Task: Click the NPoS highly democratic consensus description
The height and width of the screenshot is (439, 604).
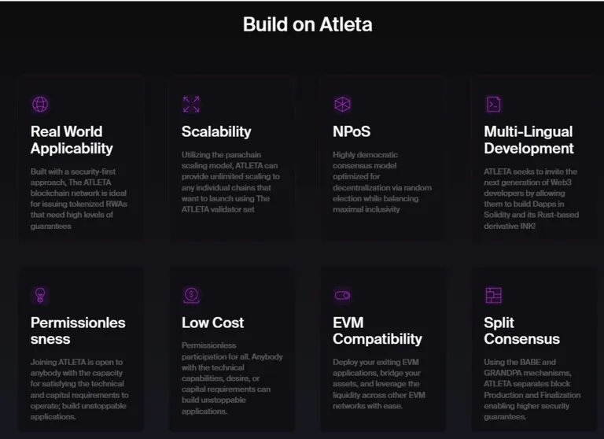Action: [381, 182]
